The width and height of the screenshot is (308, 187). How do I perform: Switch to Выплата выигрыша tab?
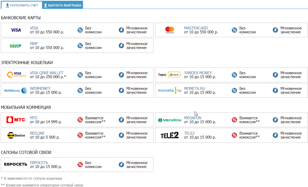click(x=62, y=5)
